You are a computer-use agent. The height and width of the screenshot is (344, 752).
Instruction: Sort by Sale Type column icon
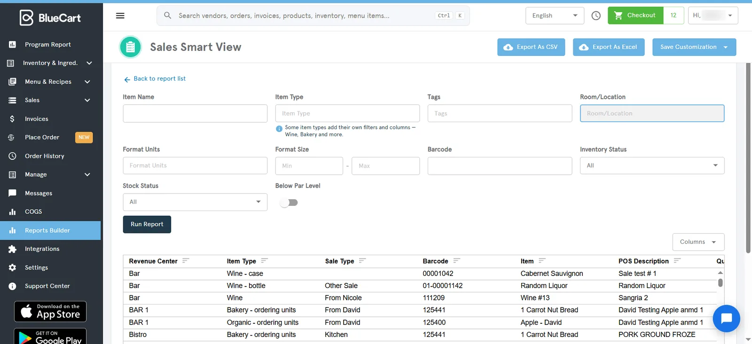pyautogui.click(x=362, y=260)
